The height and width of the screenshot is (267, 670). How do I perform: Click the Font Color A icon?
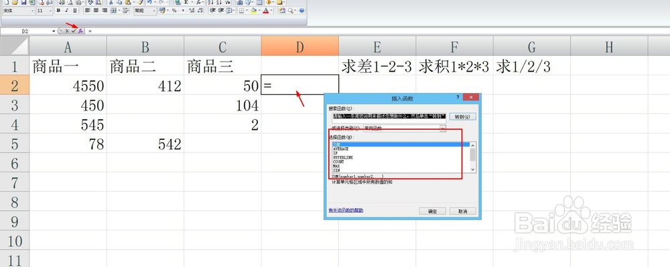[265, 10]
